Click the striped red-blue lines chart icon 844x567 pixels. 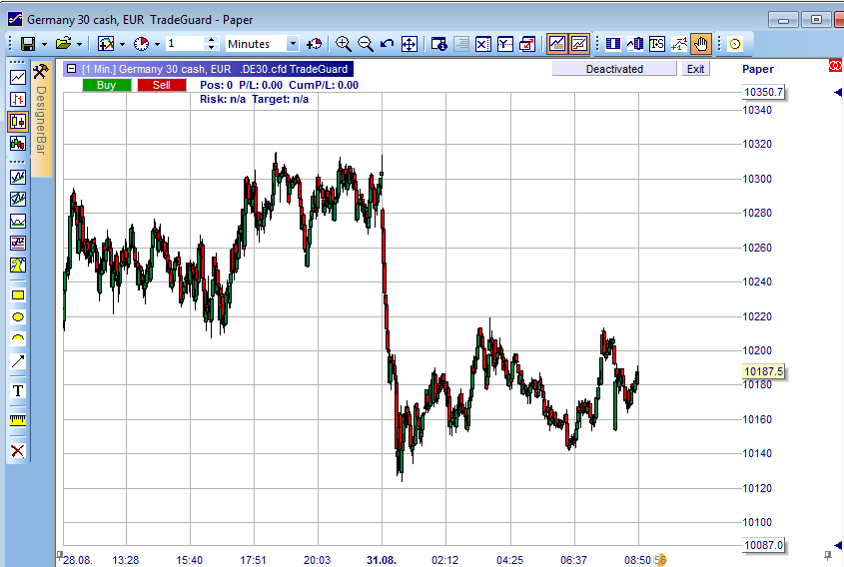[18, 243]
